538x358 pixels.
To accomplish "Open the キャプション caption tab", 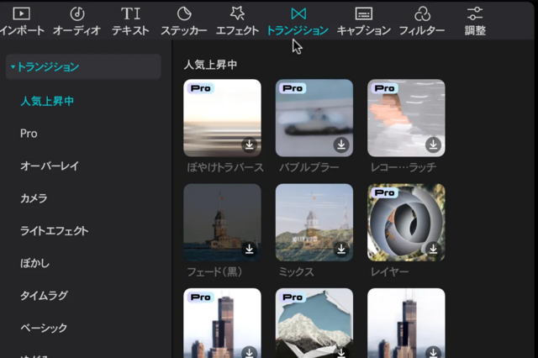I will click(364, 21).
